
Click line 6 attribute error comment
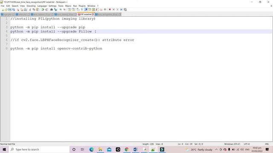click(72, 40)
